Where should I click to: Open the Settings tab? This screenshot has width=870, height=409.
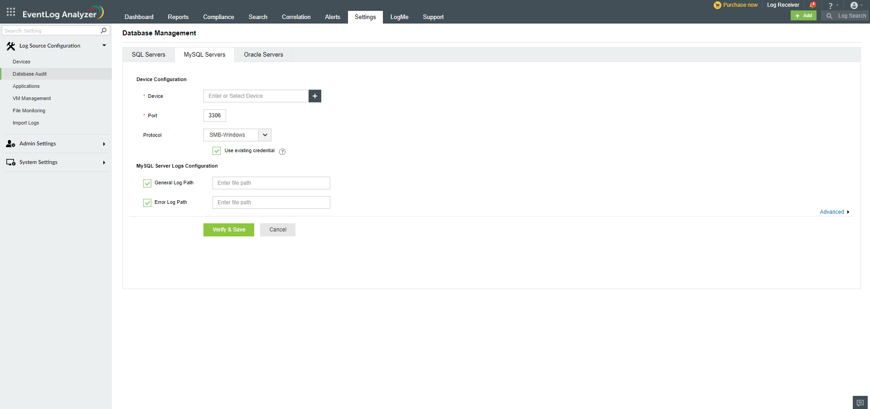365,17
